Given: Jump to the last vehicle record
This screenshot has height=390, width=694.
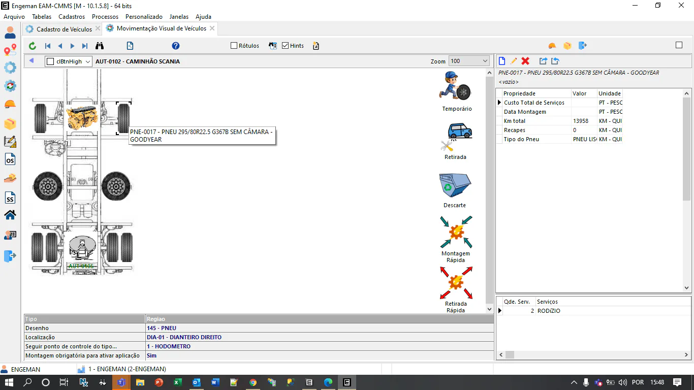Looking at the screenshot, I should pos(85,46).
